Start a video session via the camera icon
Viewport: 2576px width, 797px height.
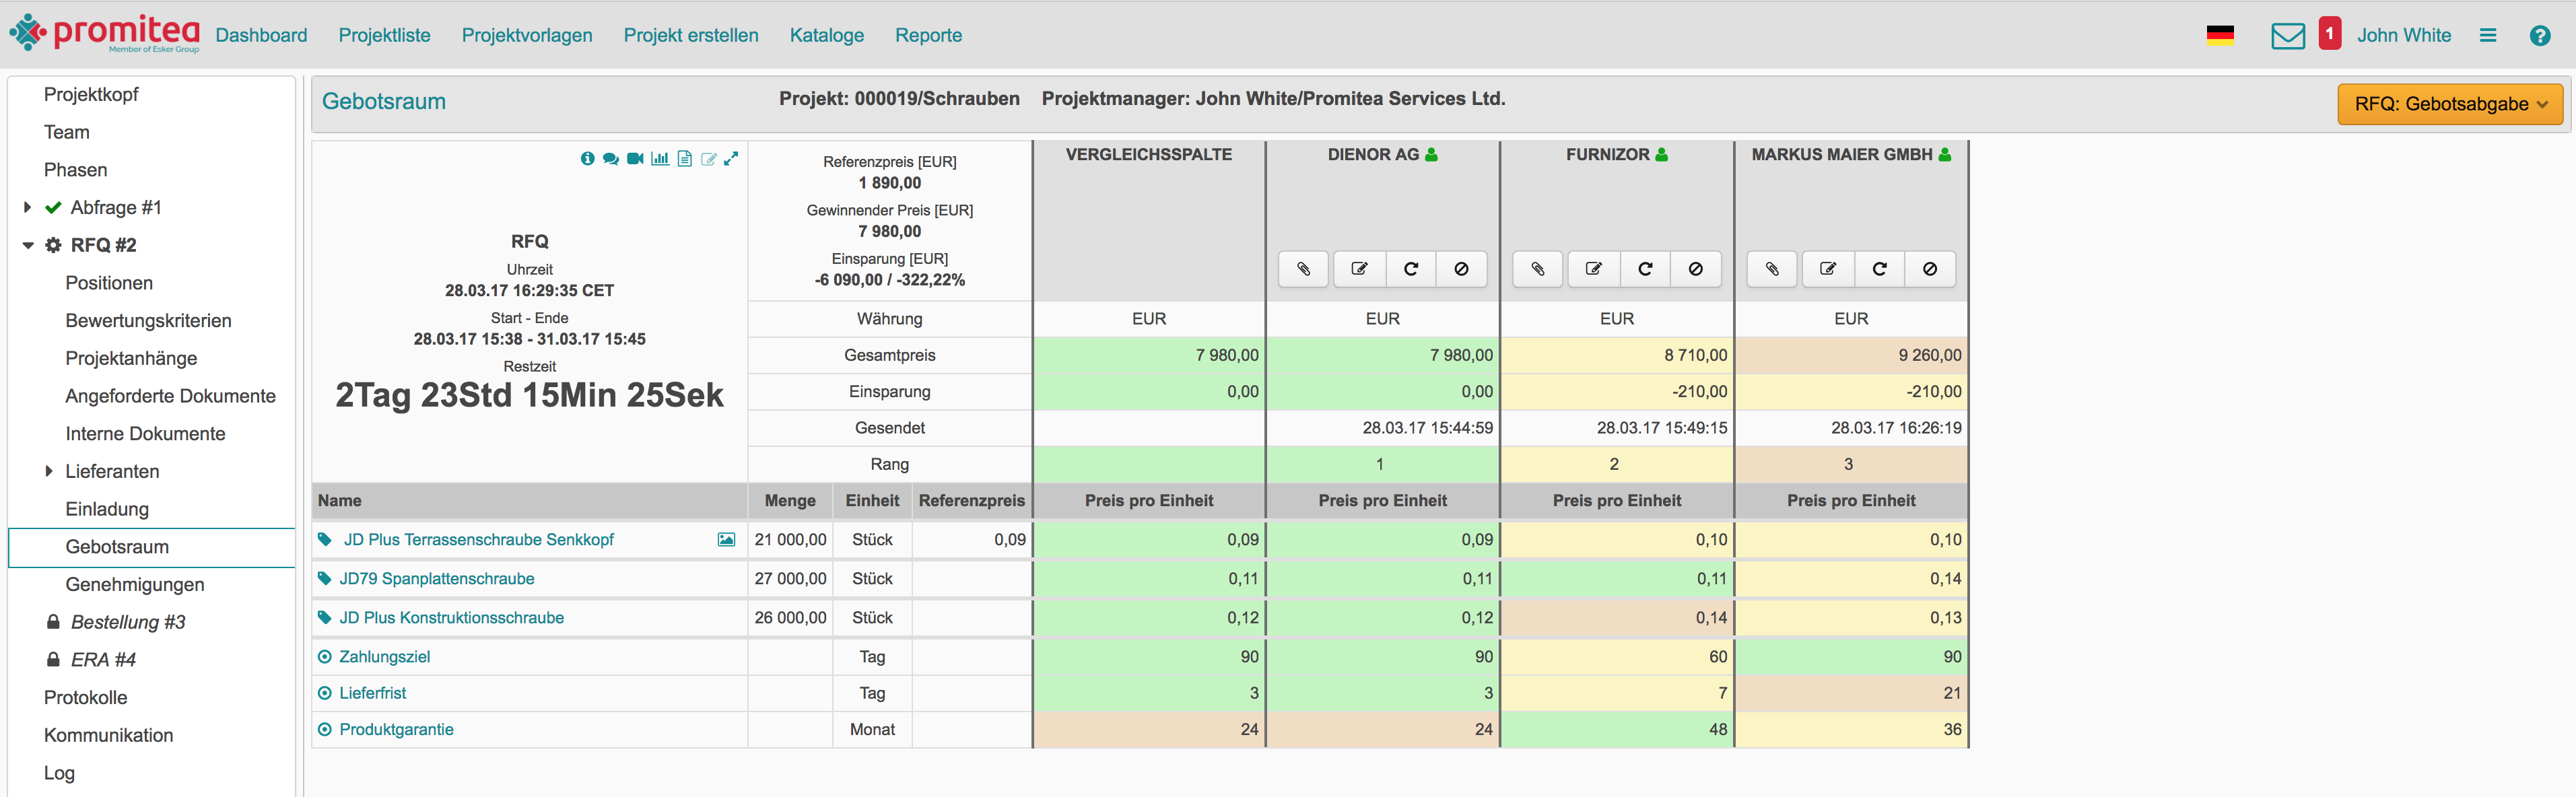click(635, 158)
